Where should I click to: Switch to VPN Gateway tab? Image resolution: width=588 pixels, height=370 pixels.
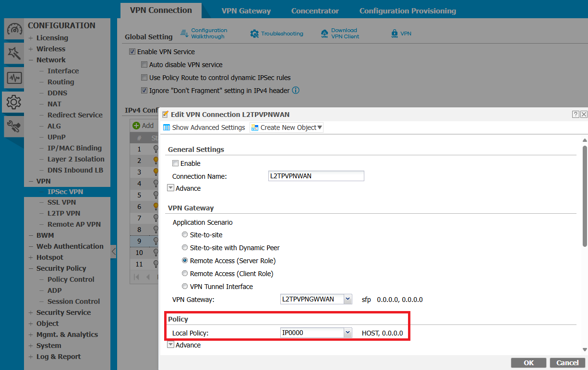point(246,11)
